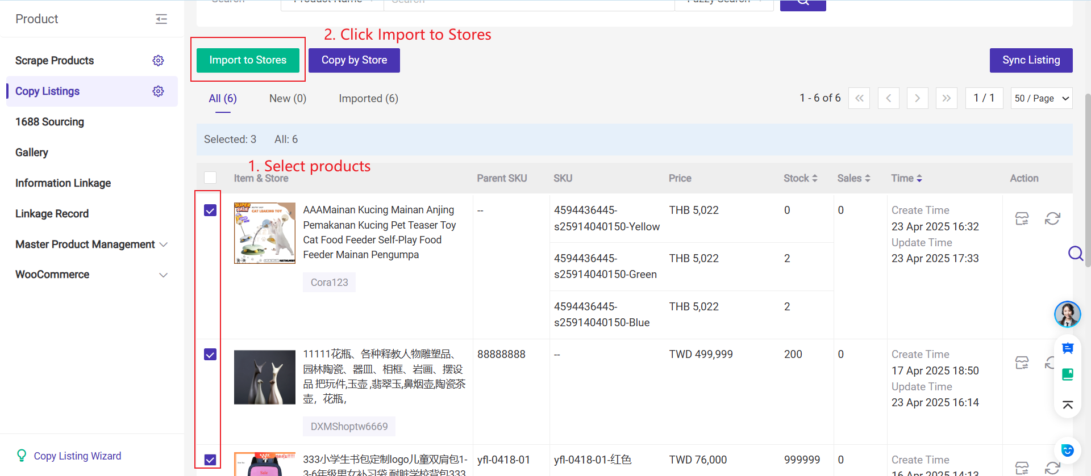1091x476 pixels.
Task: Click the Cora123 store tag
Action: point(329,283)
